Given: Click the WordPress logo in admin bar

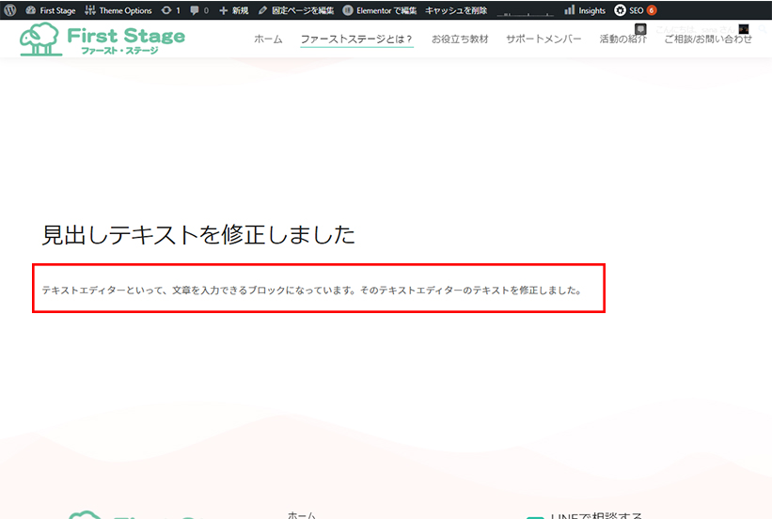Looking at the screenshot, I should click(x=9, y=10).
